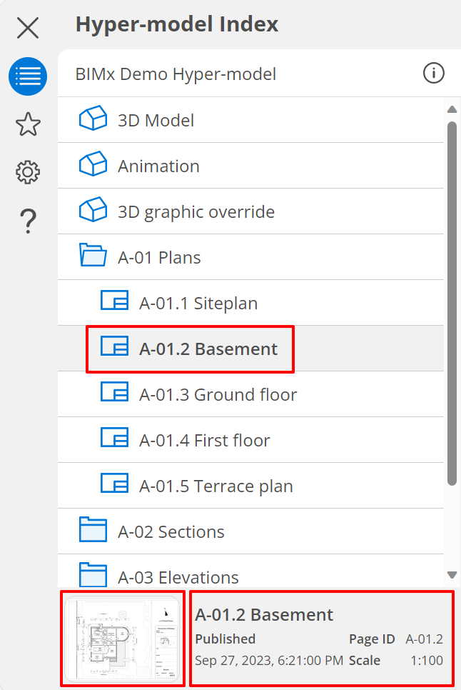Close the Hyper-model Index panel
461x690 pixels.
click(x=28, y=28)
